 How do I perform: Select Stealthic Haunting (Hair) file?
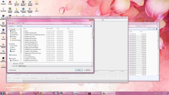coord(31,33)
